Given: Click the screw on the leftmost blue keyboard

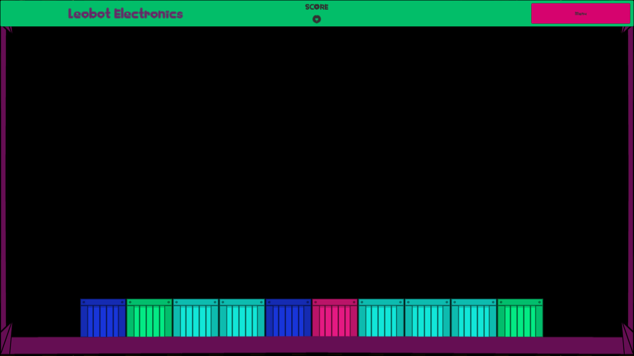Looking at the screenshot, I should (x=84, y=301).
